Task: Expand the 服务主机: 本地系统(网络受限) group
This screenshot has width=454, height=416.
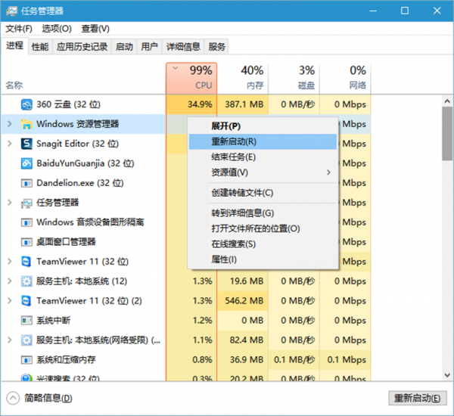Action: click(x=10, y=340)
